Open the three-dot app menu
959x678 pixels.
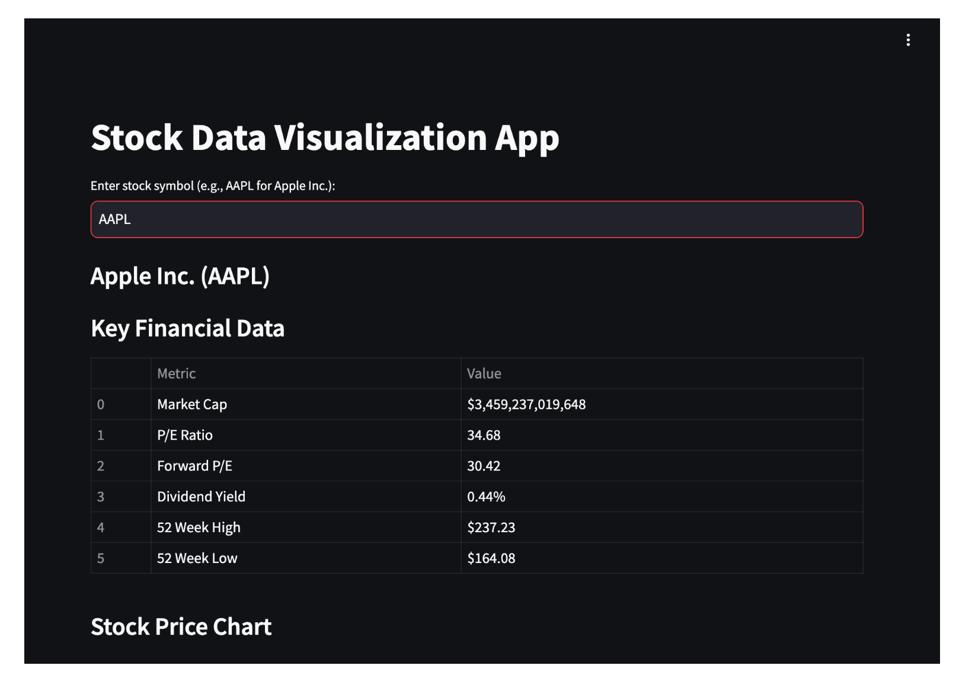pos(908,40)
